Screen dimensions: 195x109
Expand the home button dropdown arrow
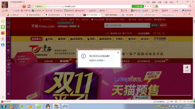coord(32,6)
